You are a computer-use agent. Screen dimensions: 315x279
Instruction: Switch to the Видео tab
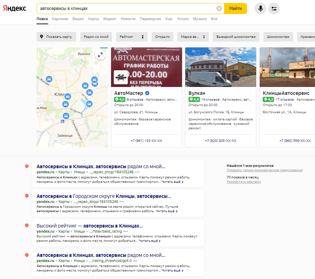tap(78, 19)
